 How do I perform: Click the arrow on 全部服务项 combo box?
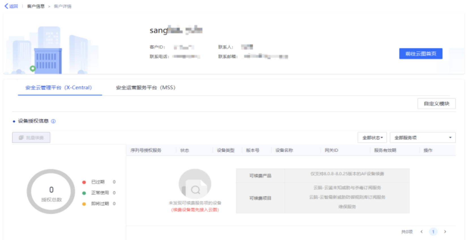[450, 138]
